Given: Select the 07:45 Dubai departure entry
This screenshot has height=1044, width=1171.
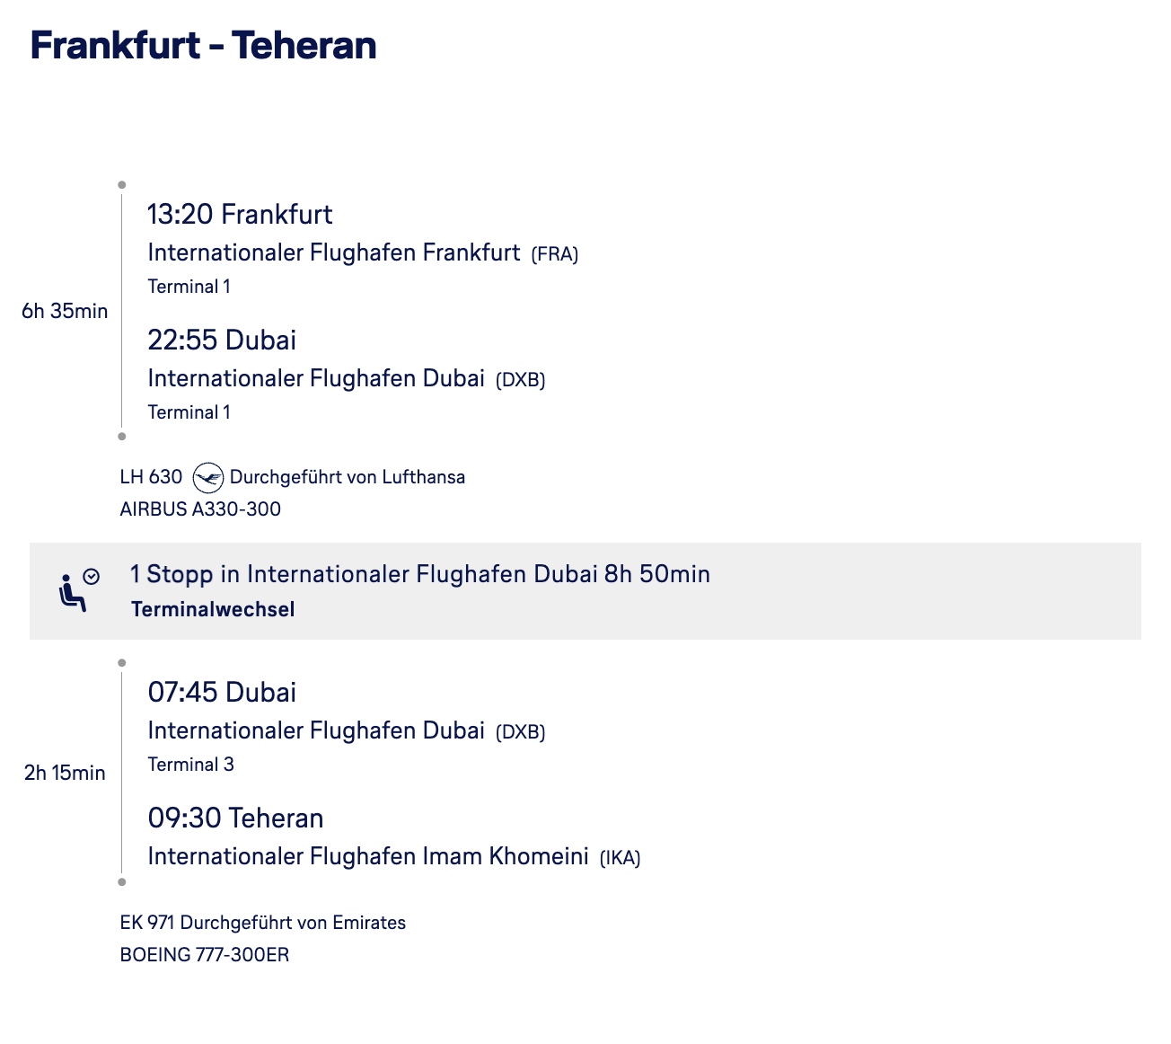Looking at the screenshot, I should 222,693.
